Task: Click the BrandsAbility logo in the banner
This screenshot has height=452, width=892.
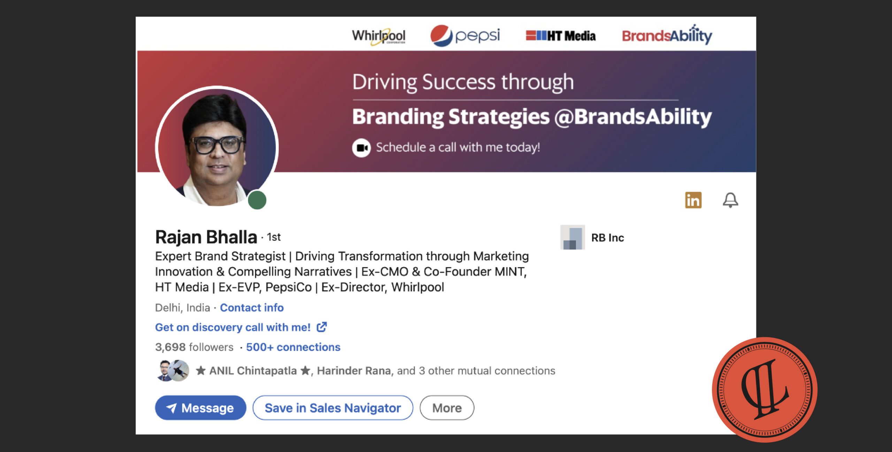Action: click(x=667, y=36)
